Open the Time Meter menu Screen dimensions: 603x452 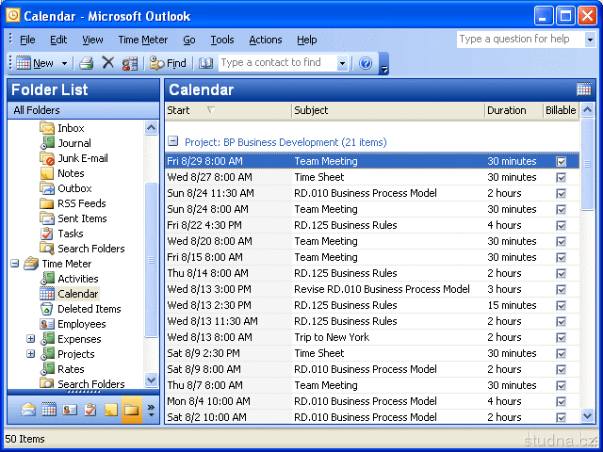pyautogui.click(x=142, y=40)
